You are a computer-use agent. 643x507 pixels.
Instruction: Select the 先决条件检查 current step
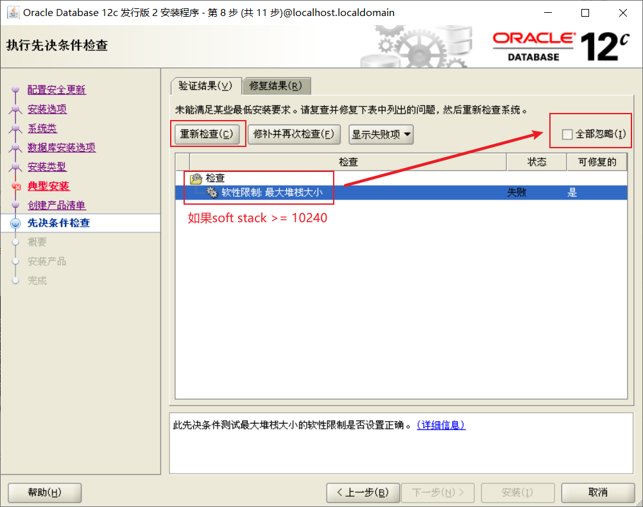point(58,223)
